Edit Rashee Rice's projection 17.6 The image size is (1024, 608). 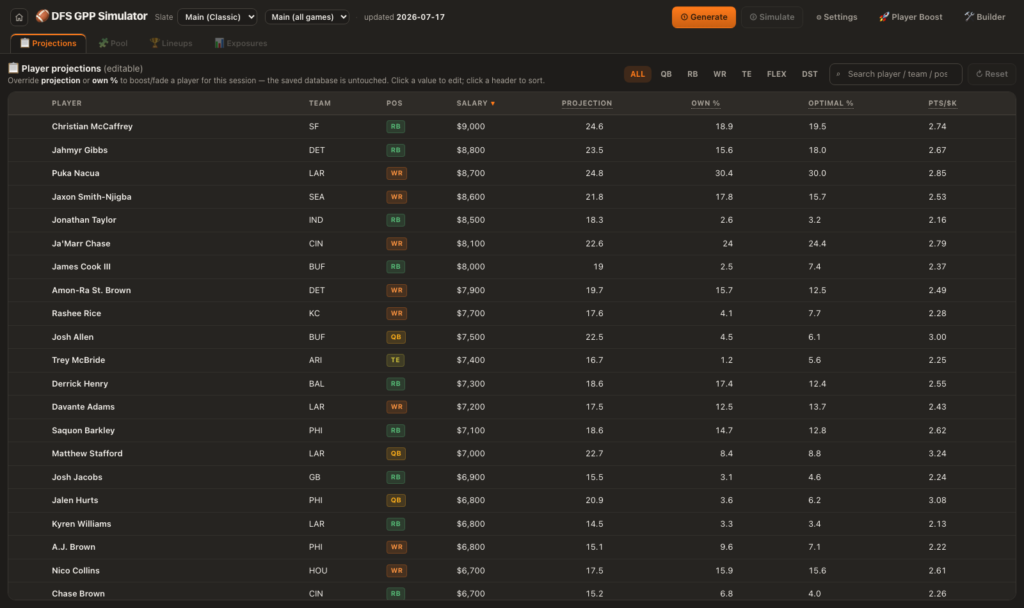[x=595, y=314]
